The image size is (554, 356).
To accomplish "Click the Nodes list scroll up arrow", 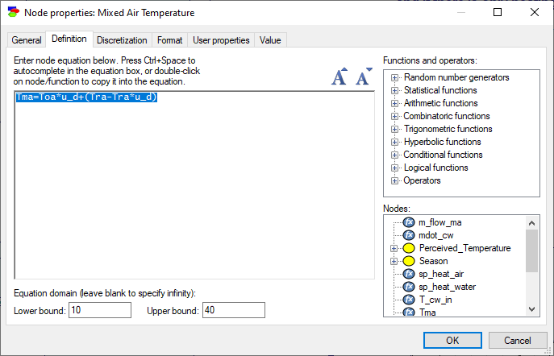I will point(531,223).
